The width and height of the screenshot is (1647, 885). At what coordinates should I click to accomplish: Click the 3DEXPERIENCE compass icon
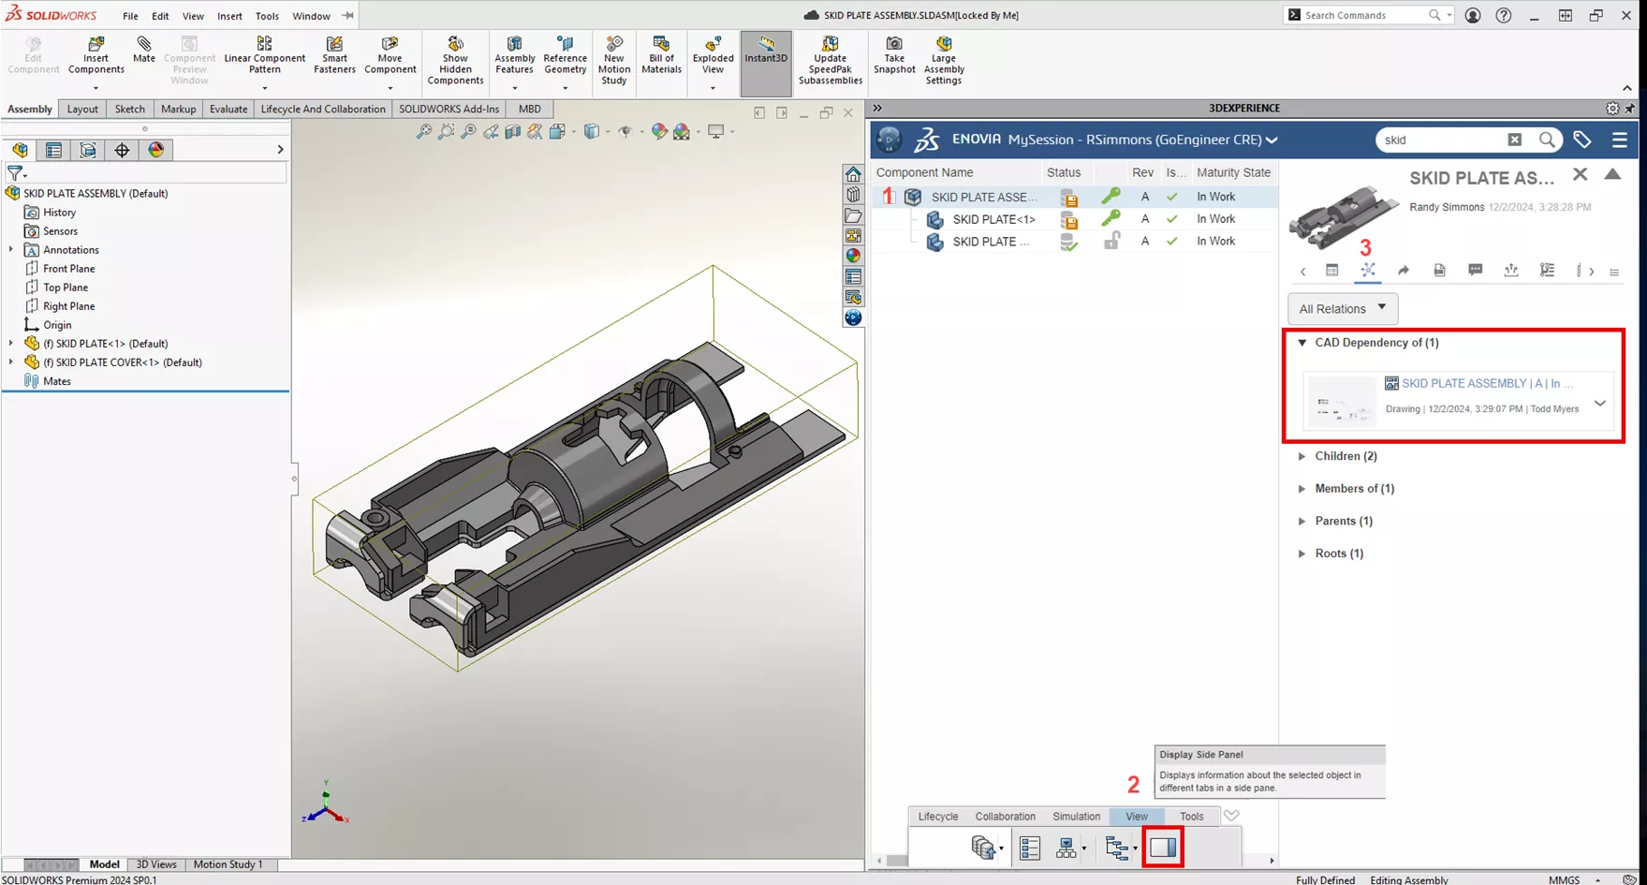tap(889, 140)
